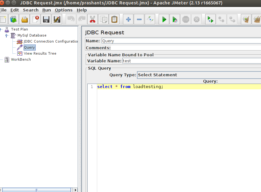Viewport: 261px width, 192px height.
Task: Select the MySql Database thread group
Action: 32,35
